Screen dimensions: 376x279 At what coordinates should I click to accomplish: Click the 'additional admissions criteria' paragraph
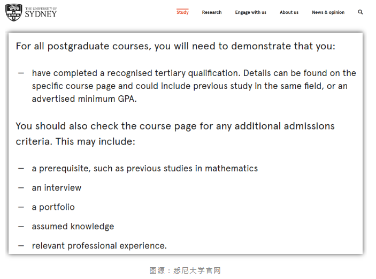point(175,133)
